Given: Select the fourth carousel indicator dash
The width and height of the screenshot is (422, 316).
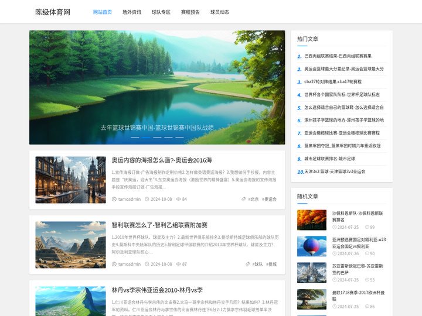Looking at the screenshot, I should pyautogui.click(x=168, y=138).
